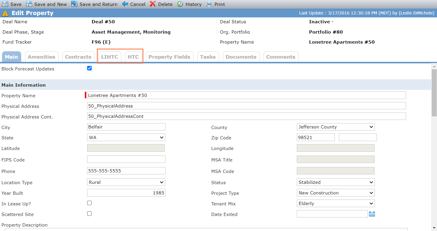
Task: Click the vertical scrollbar thumb
Action: tap(434, 93)
